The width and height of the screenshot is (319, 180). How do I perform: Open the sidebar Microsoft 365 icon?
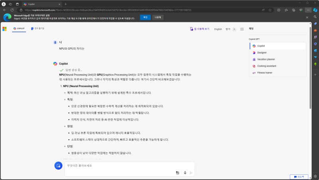tap(315, 44)
